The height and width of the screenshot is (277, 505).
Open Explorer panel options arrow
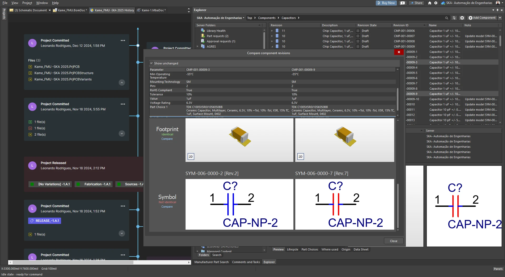point(493,10)
